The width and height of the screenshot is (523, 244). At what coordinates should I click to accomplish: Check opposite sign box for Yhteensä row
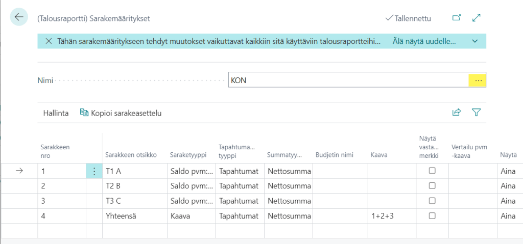pyautogui.click(x=432, y=215)
